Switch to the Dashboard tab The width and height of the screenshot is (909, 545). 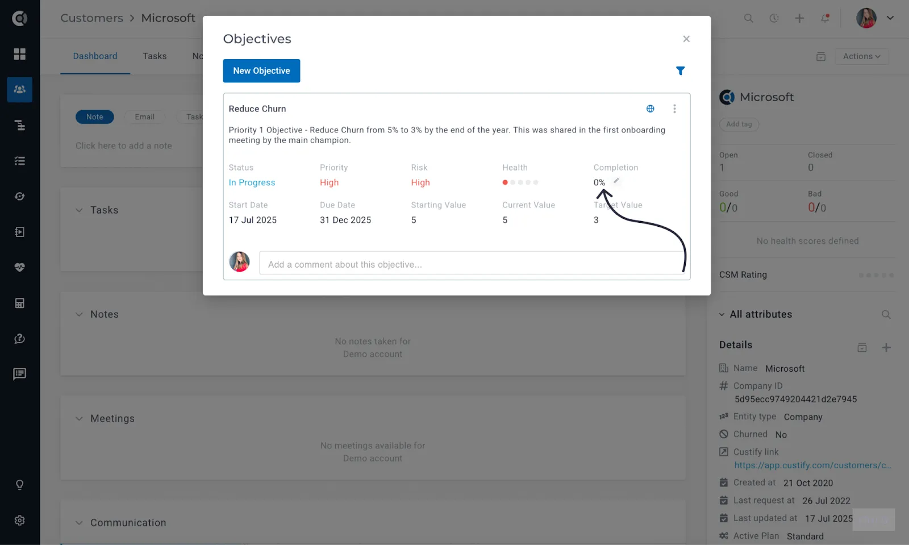(95, 56)
